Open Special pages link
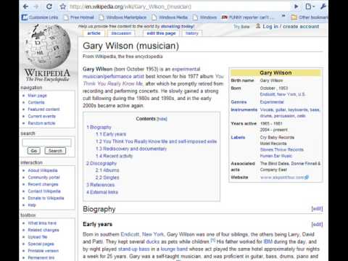The image size is (348, 261). click(x=41, y=244)
